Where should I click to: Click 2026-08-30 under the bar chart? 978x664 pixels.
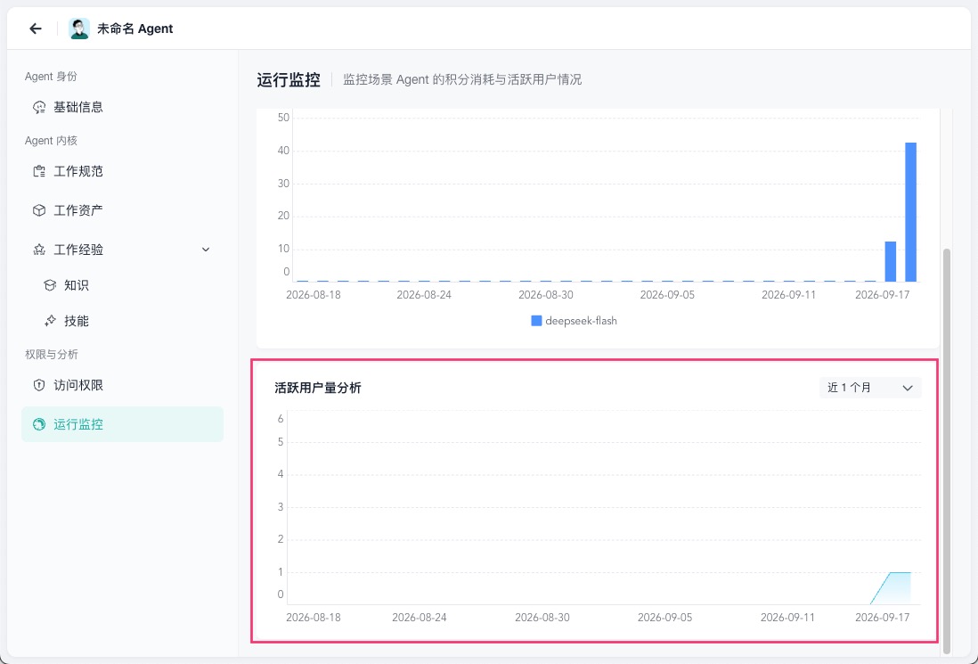(x=546, y=294)
